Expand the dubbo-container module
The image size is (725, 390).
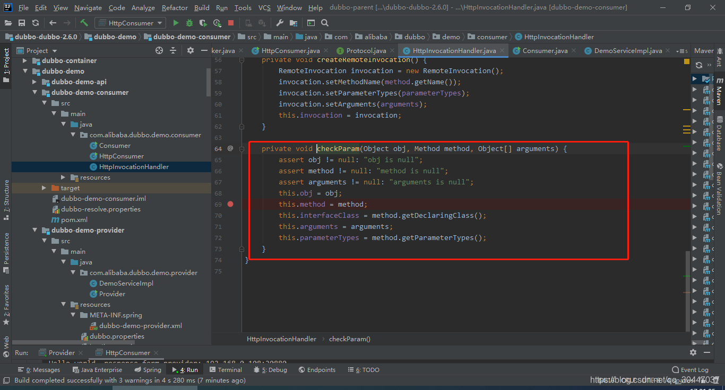pyautogui.click(x=25, y=61)
